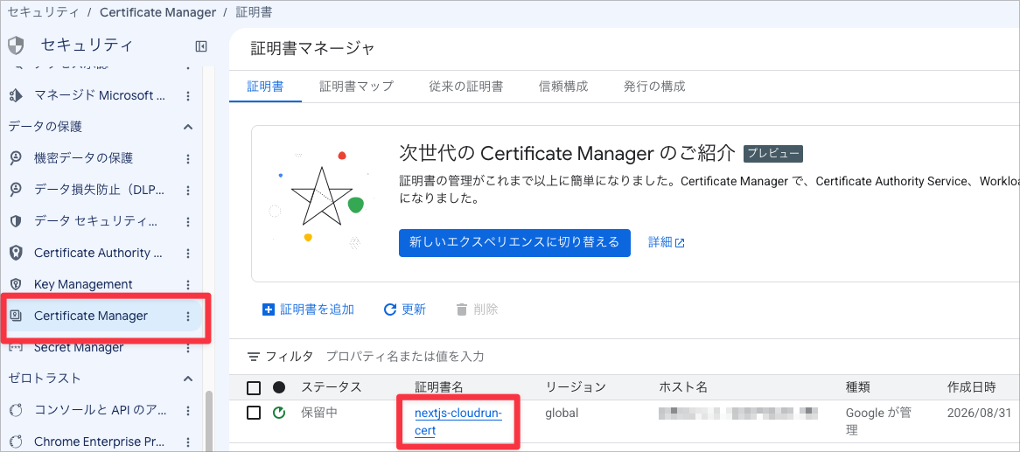1020x452 pixels.
Task: Open more options for データ損失防止
Action: click(188, 190)
